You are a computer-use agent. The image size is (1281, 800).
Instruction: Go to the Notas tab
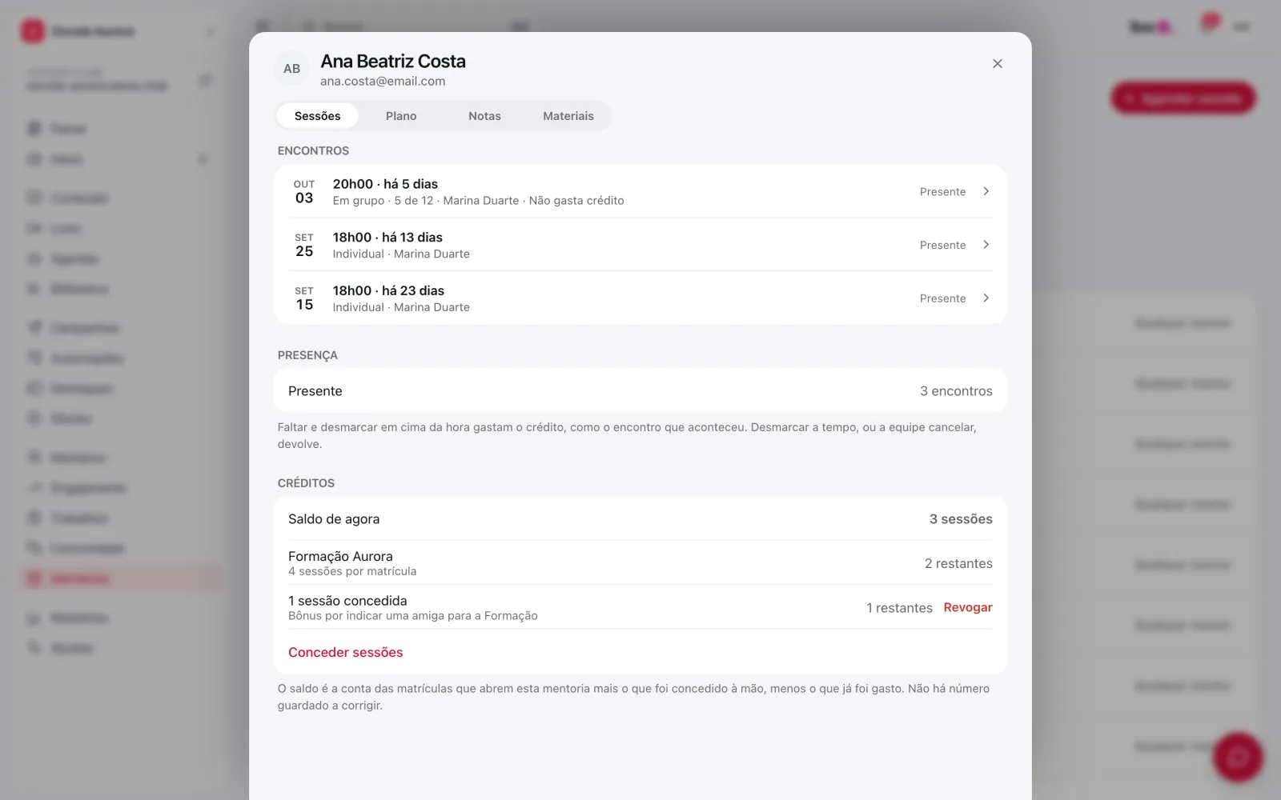(x=484, y=116)
